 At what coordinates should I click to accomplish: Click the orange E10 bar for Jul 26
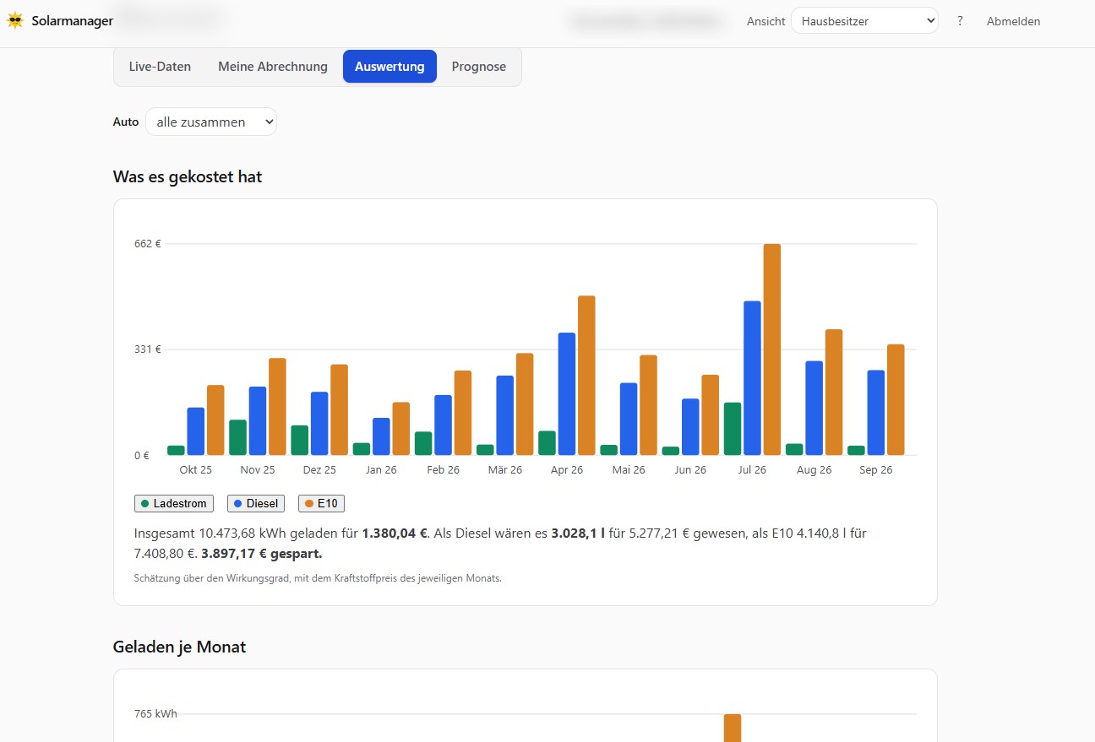click(x=772, y=349)
